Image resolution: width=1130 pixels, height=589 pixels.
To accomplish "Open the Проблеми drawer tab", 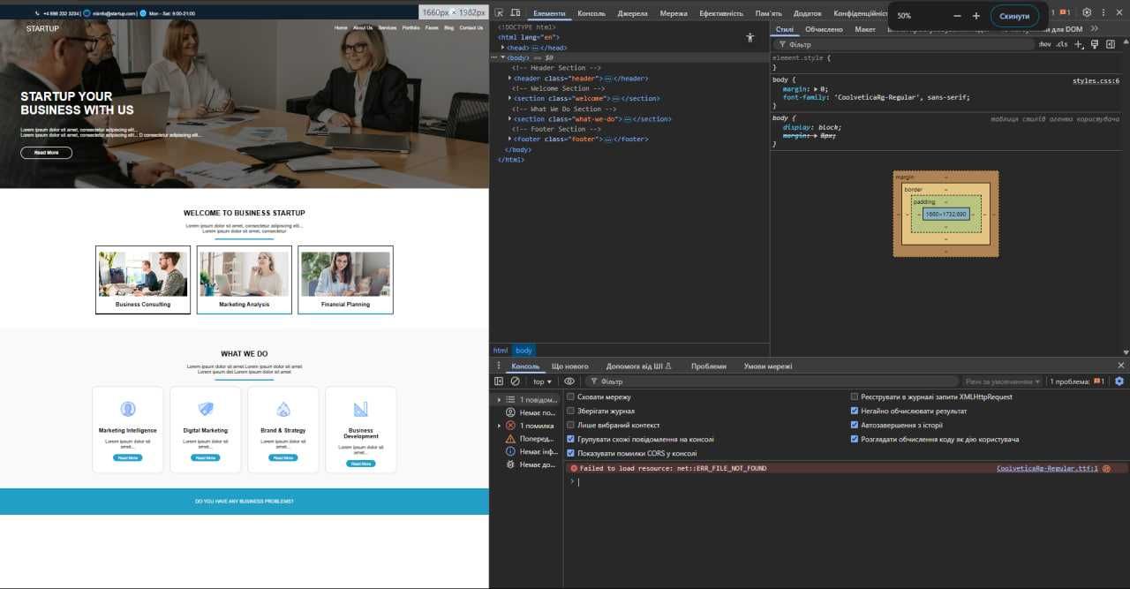I will point(709,366).
